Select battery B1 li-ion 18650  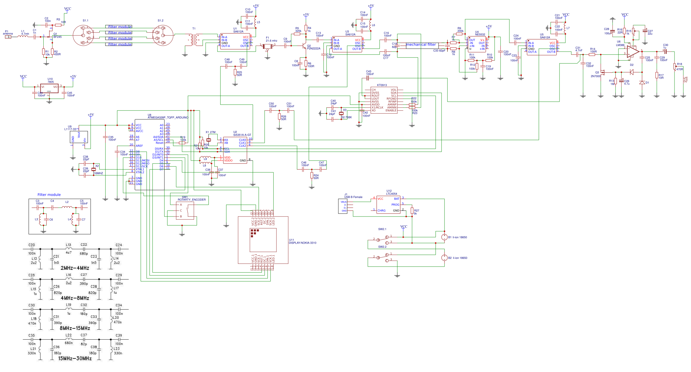pos(444,237)
